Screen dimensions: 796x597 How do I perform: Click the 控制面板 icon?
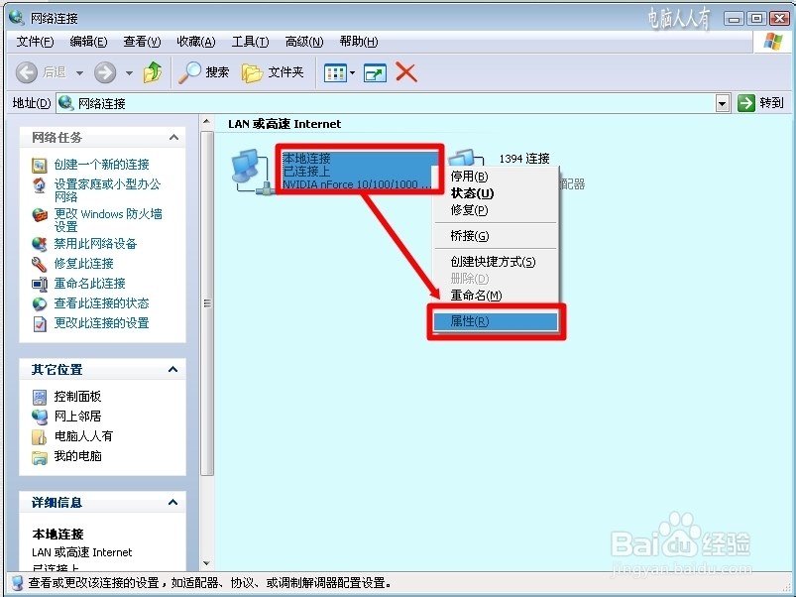click(x=39, y=397)
